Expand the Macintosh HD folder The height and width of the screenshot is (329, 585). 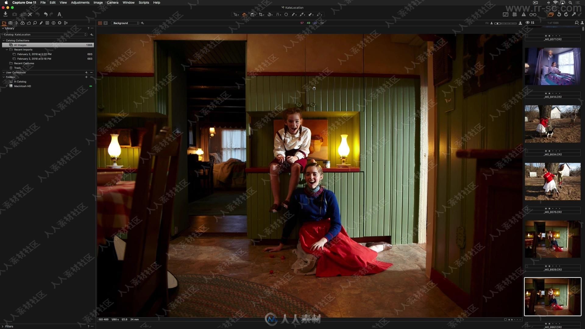coord(6,86)
